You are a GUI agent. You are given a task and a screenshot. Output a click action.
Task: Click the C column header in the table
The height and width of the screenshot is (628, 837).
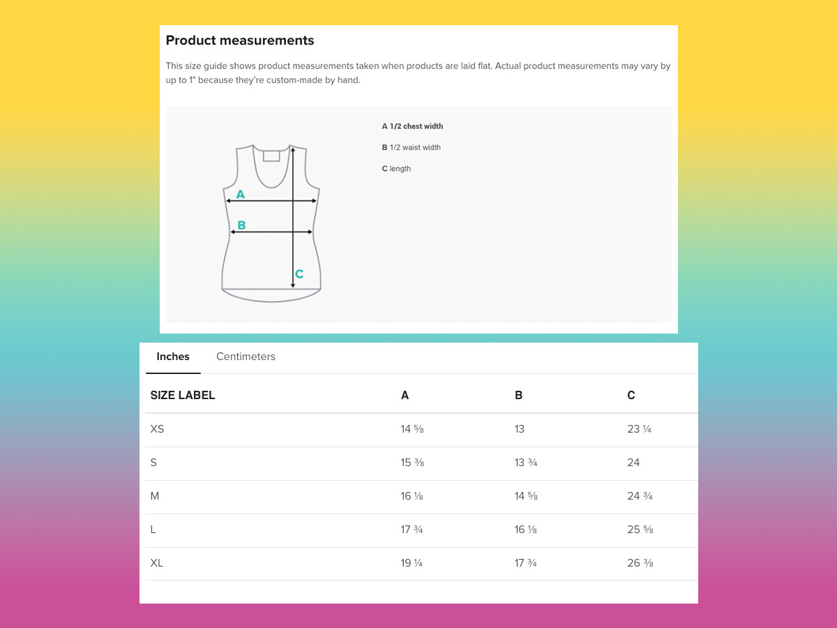click(631, 395)
